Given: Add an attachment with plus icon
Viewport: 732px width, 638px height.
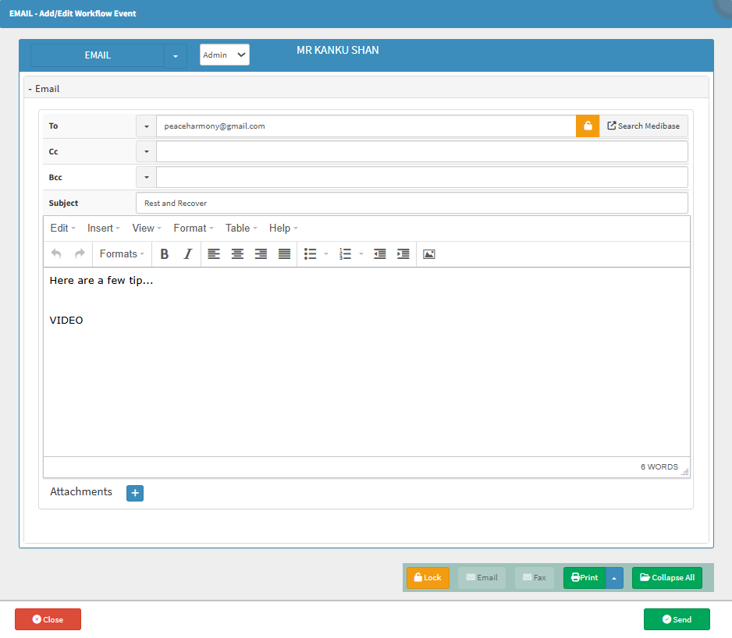Looking at the screenshot, I should [x=135, y=493].
